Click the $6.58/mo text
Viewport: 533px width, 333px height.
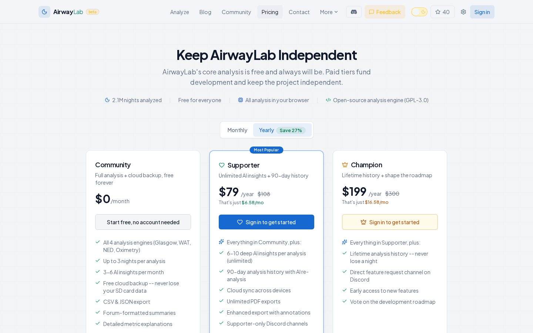pos(253,202)
